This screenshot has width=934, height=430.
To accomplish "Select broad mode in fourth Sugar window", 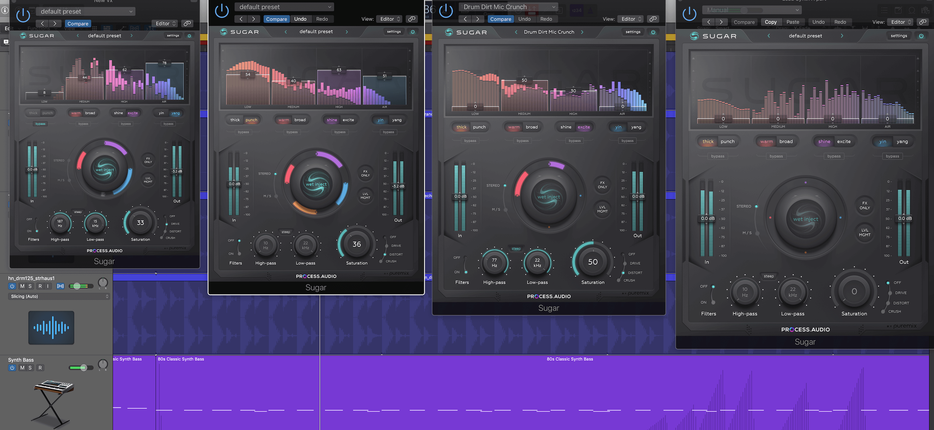I will click(x=786, y=142).
